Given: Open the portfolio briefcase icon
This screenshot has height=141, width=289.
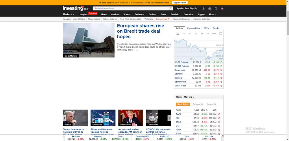Looking at the screenshot, I should [x=210, y=8].
